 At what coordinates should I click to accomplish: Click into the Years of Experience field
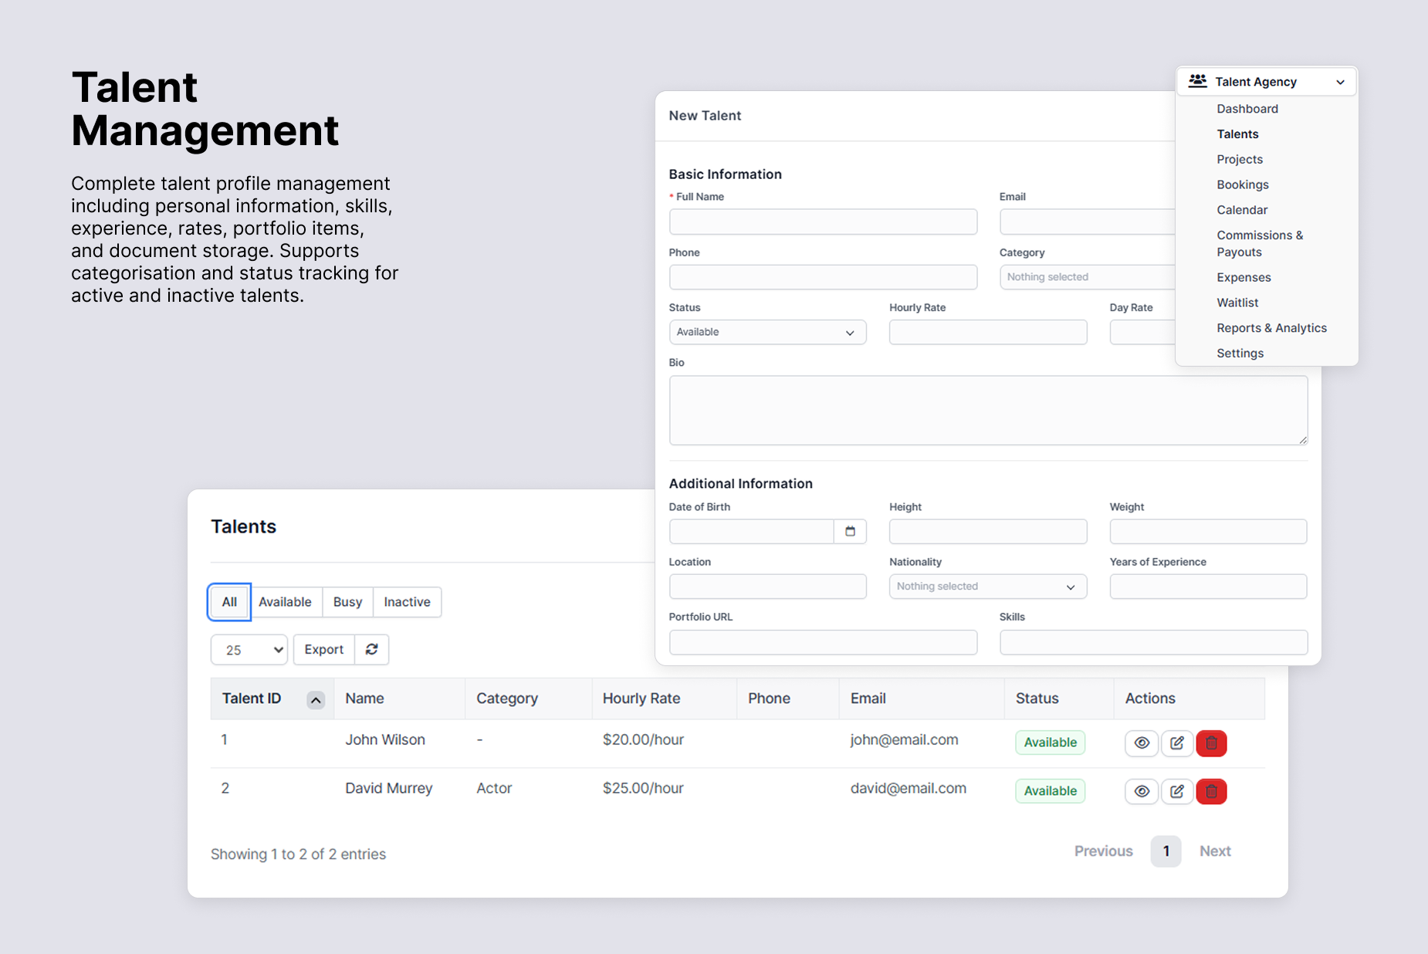click(1208, 587)
